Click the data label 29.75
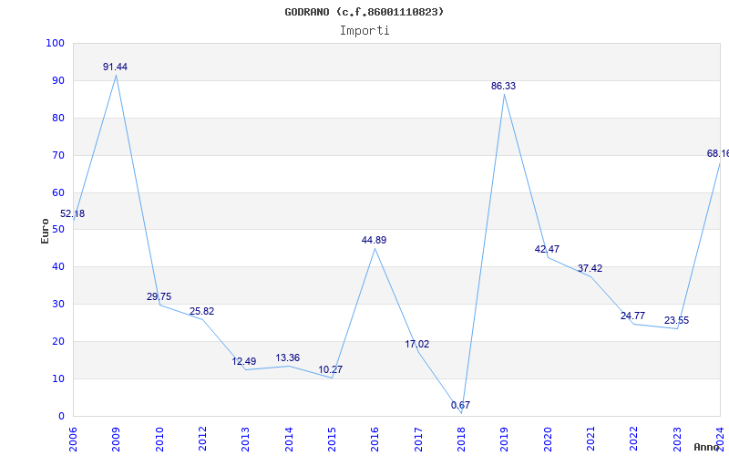This screenshot has width=729, height=456. tap(159, 297)
